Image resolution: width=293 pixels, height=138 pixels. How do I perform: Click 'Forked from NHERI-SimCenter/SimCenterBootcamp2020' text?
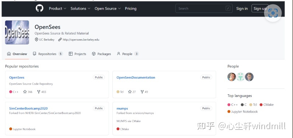[45, 113]
